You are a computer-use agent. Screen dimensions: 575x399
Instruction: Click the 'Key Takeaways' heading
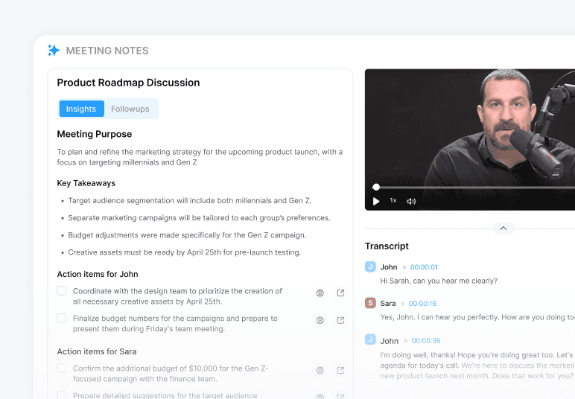[86, 183]
